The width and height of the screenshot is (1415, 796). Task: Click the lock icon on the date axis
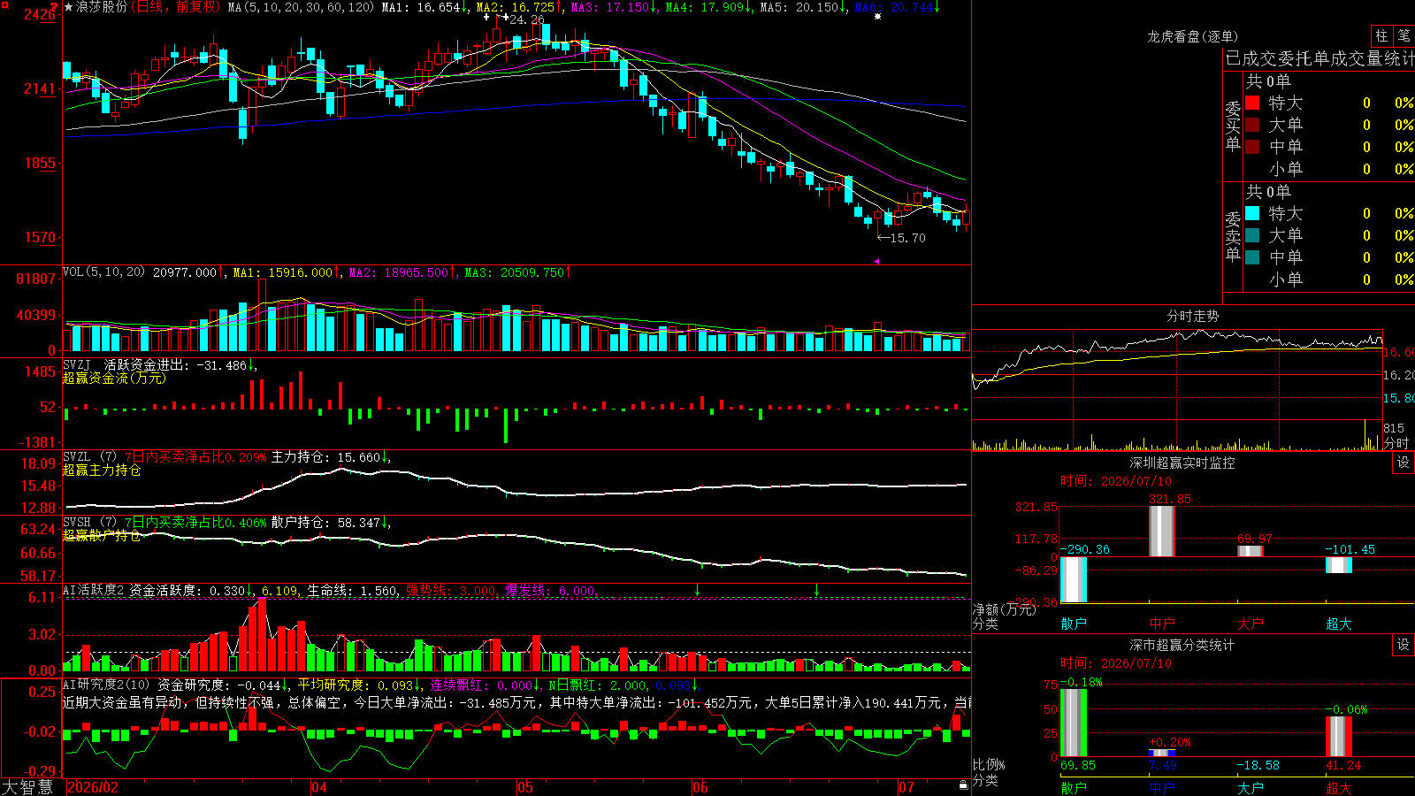(963, 785)
